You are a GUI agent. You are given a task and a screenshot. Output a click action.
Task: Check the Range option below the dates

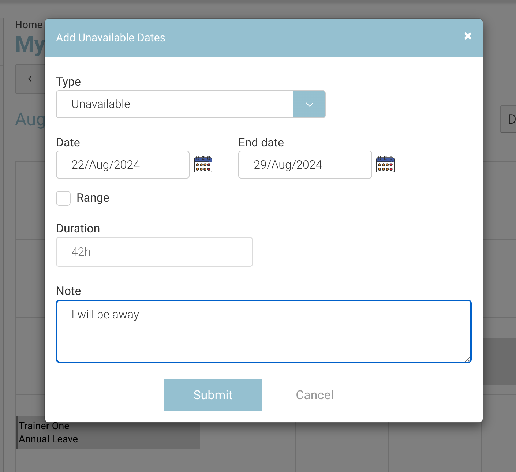click(63, 198)
